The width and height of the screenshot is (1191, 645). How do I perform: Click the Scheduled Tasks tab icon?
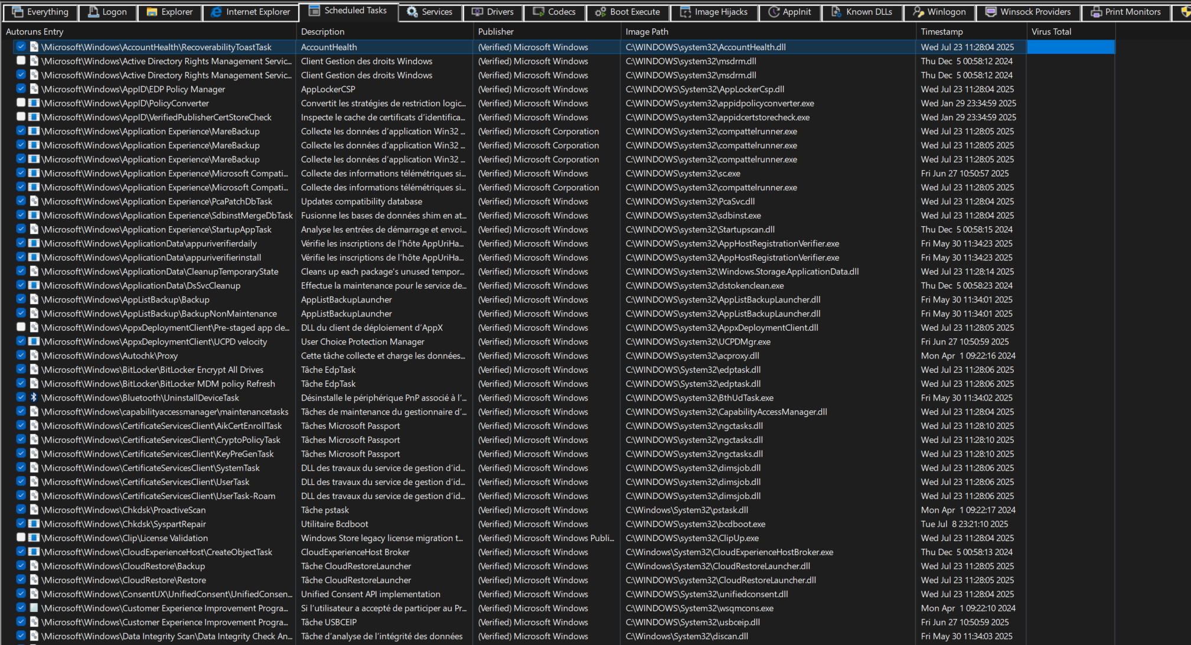click(315, 11)
